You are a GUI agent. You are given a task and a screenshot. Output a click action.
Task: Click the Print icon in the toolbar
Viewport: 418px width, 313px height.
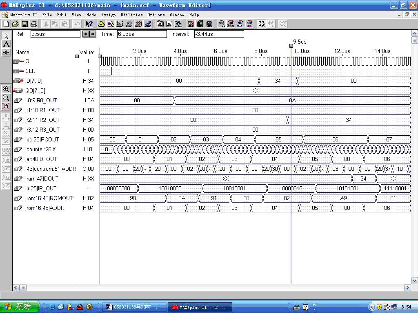(x=33, y=24)
